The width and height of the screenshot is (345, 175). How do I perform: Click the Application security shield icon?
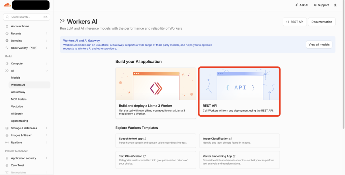7,158
